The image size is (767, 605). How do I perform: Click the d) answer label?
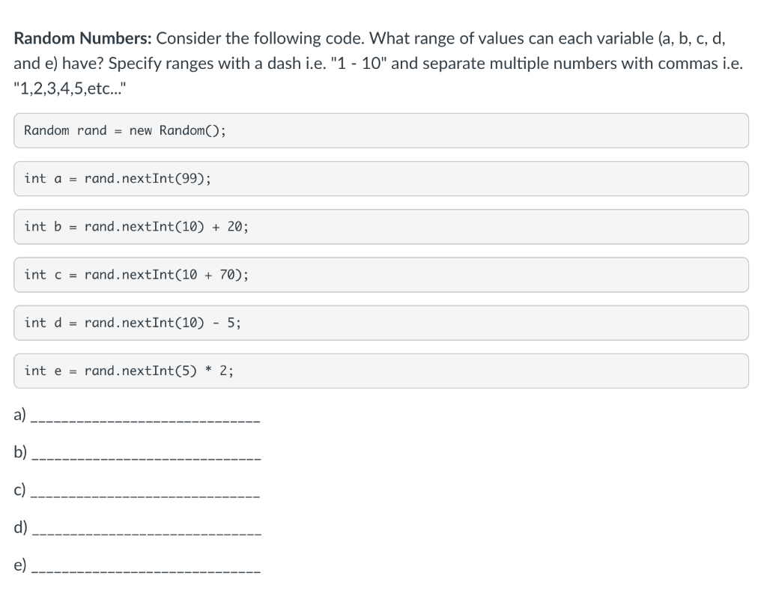click(x=20, y=527)
